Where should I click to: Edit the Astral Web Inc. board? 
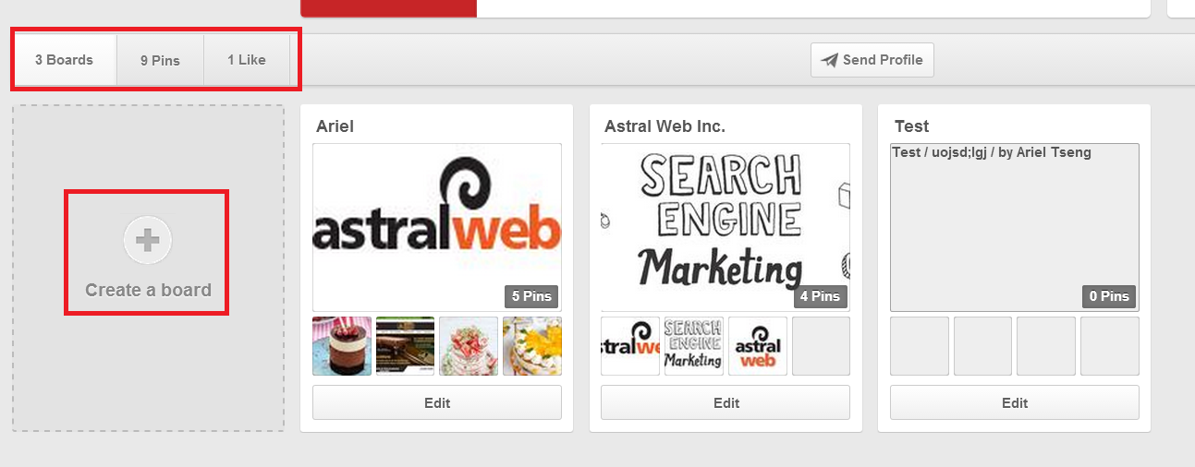(x=726, y=402)
